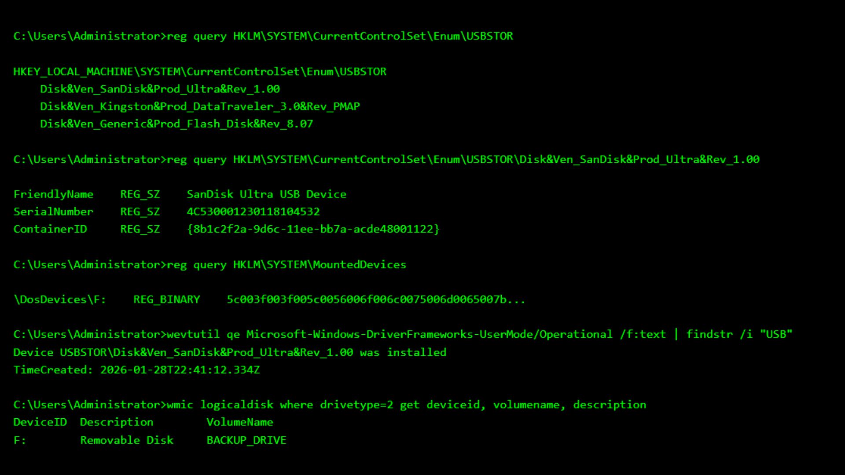Click the ContainerID GUID value

(313, 229)
